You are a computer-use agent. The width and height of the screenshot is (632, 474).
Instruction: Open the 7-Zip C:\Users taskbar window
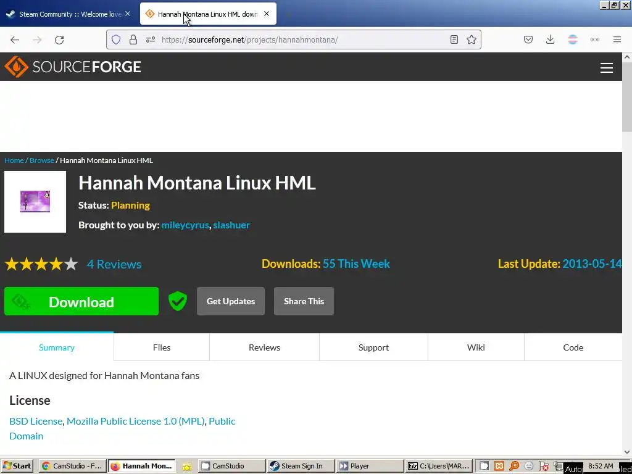439,466
